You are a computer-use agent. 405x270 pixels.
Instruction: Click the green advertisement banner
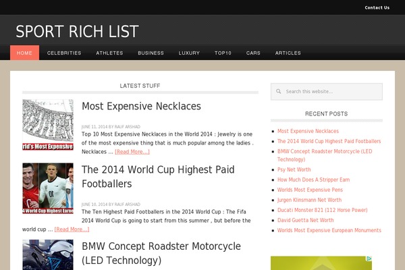click(x=321, y=263)
